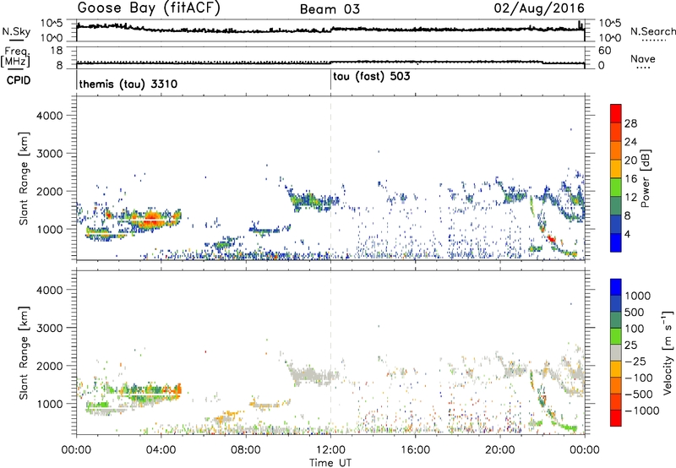
Task: Pick the light green Power colorbar segment below 16
Action: pyautogui.click(x=616, y=187)
